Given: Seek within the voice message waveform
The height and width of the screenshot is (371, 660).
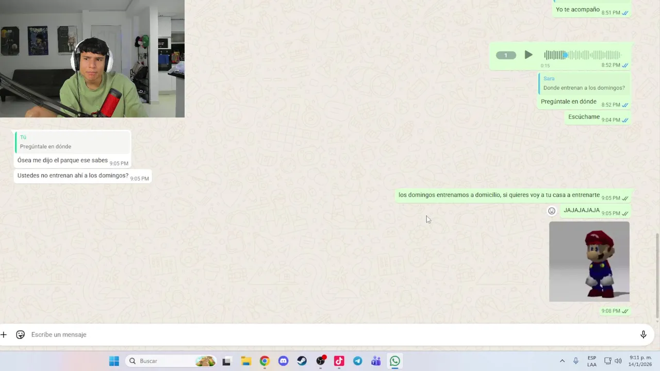Looking at the screenshot, I should point(583,55).
